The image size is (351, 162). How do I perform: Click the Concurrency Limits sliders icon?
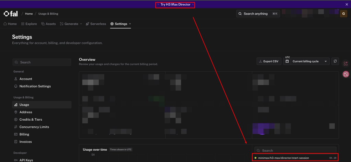point(16,127)
